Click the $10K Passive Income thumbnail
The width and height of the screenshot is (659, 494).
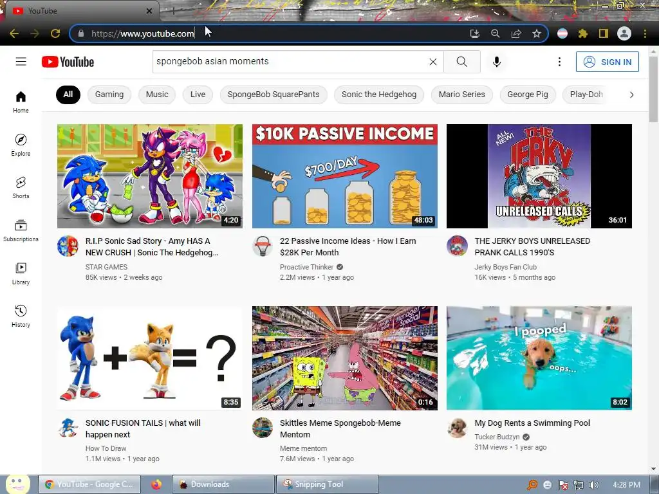click(x=345, y=176)
